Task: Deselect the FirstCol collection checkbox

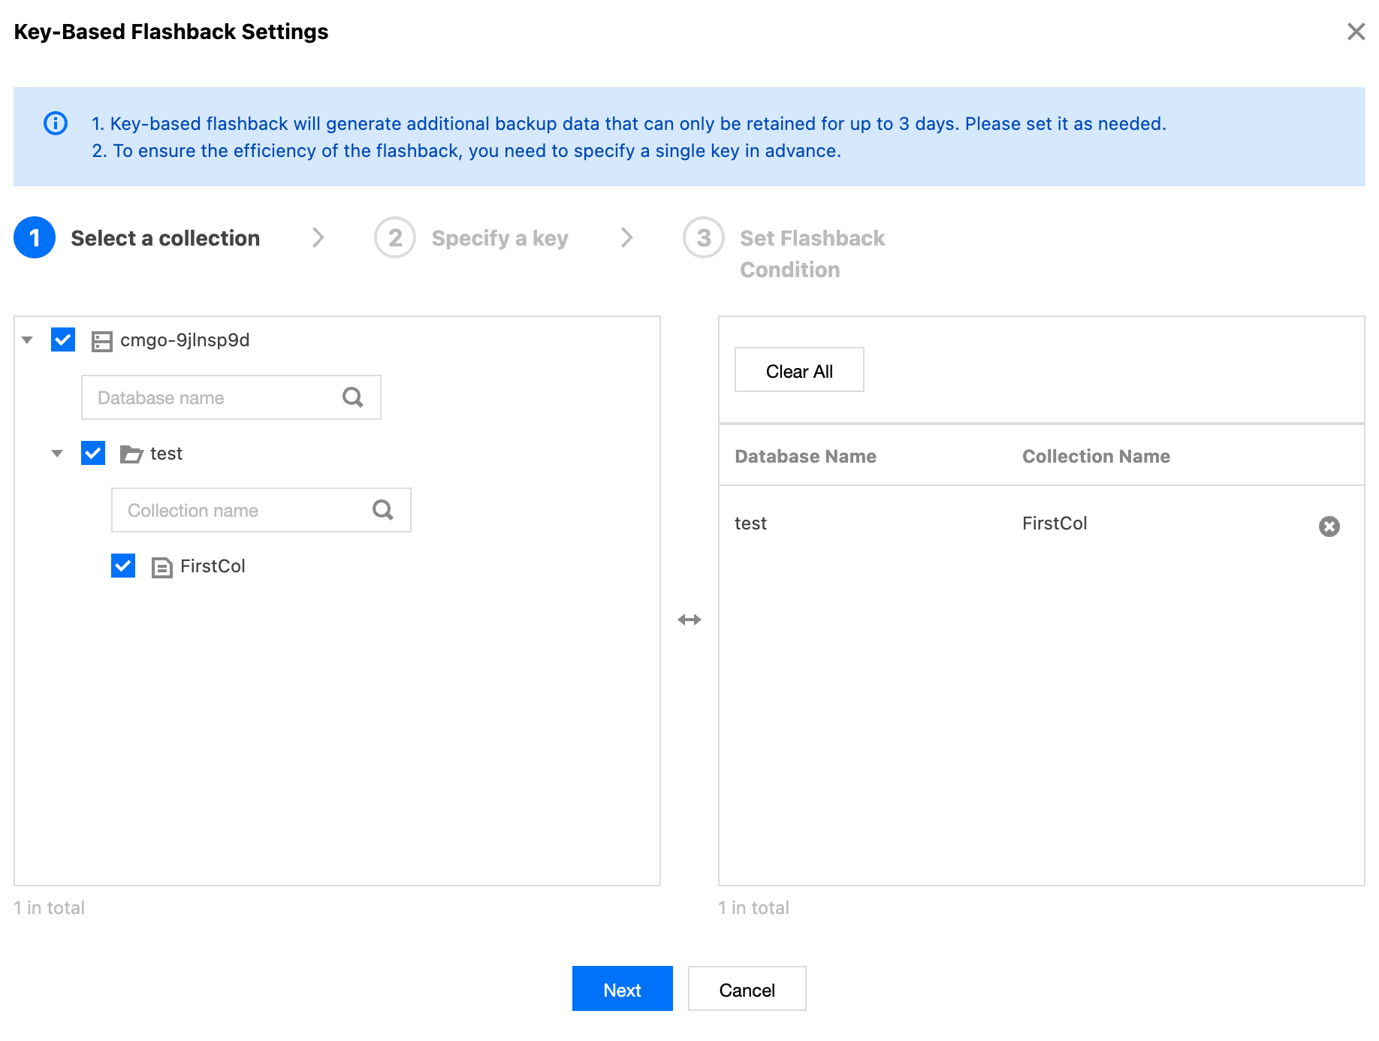Action: tap(123, 566)
